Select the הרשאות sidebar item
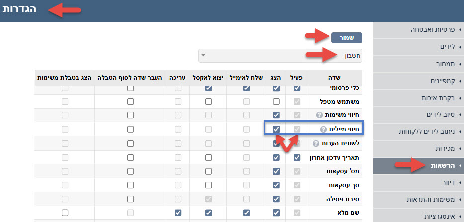This screenshot has height=222, width=464. tap(418, 165)
